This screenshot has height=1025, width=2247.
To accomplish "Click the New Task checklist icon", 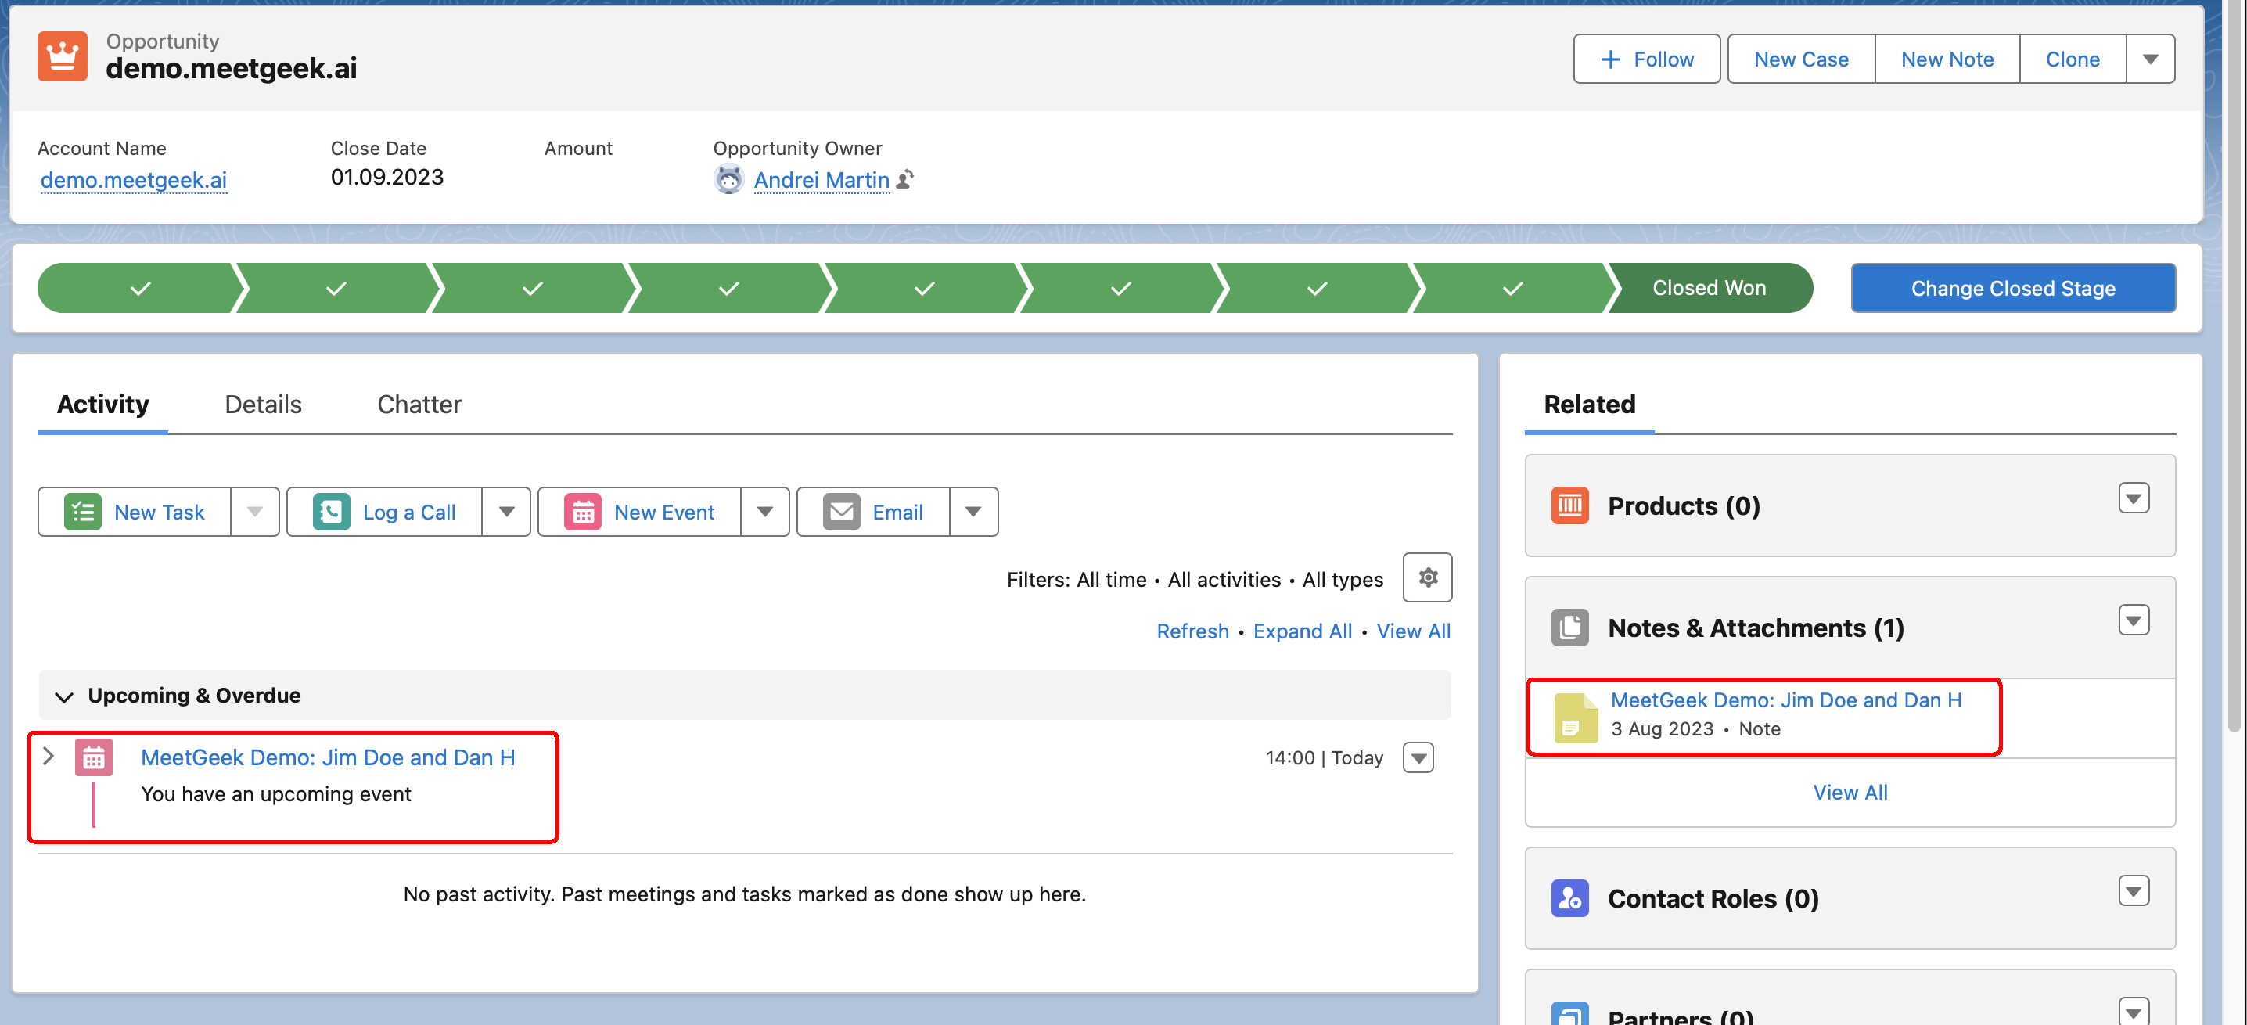I will click(83, 512).
